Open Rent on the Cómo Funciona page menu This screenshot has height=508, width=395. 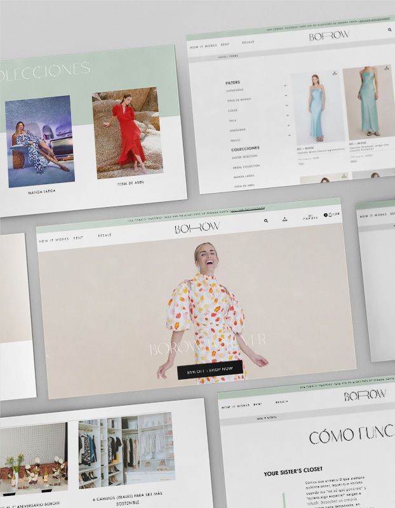[258, 404]
